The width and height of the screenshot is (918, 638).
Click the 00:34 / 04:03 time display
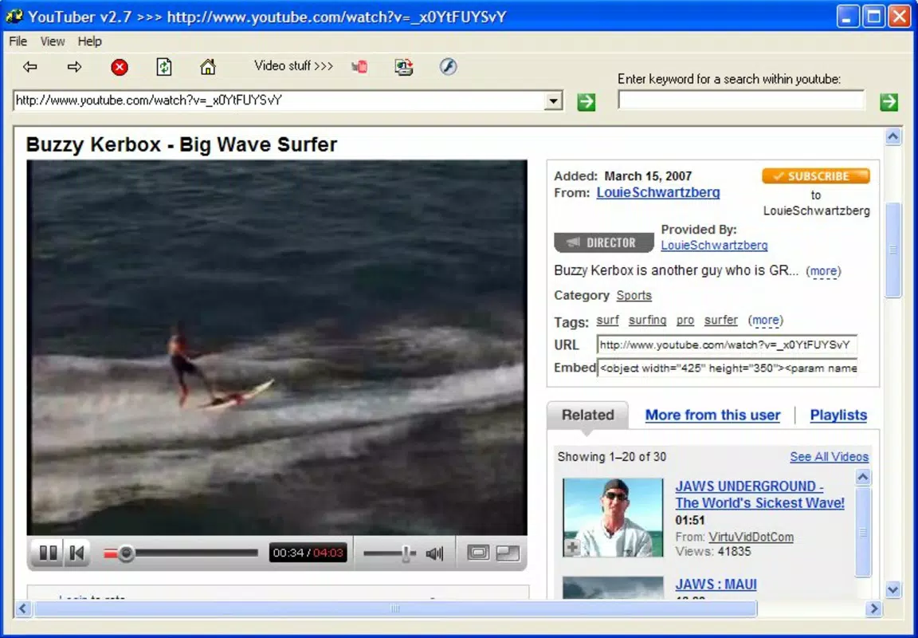pyautogui.click(x=308, y=553)
